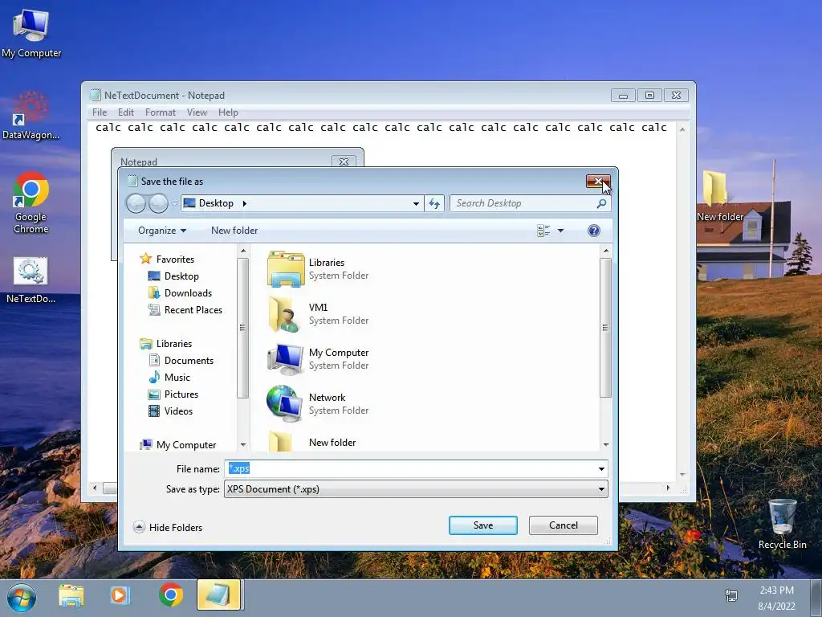Open the Libraries system folder icon
Viewport: 822px width, 617px height.
286,268
